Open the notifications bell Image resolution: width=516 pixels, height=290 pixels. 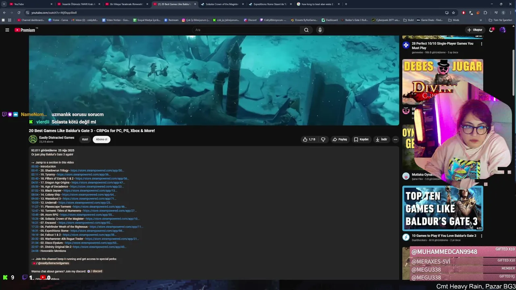[491, 30]
